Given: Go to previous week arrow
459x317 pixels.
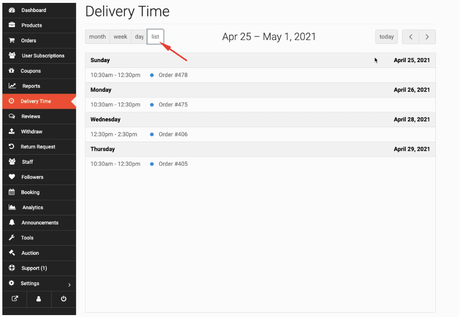Looking at the screenshot, I should click(x=410, y=37).
